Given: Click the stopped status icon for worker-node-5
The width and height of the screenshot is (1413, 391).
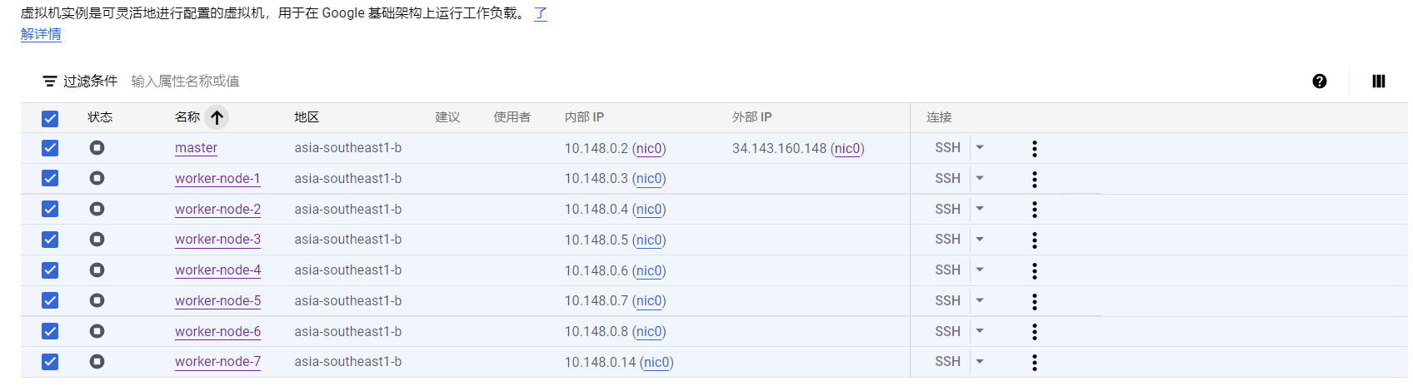Looking at the screenshot, I should pyautogui.click(x=97, y=300).
